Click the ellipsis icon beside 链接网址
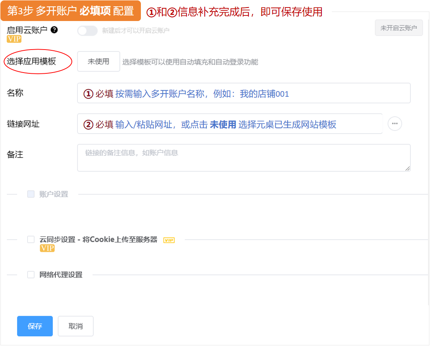This screenshot has width=431, height=347. pos(395,124)
